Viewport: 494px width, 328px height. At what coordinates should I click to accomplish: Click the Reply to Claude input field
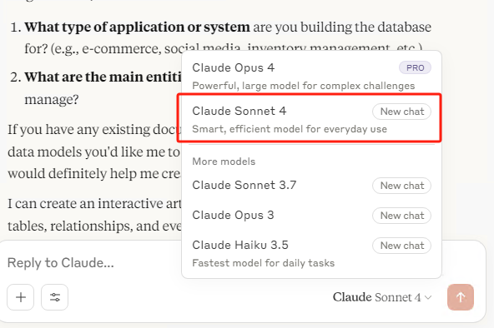click(x=93, y=263)
